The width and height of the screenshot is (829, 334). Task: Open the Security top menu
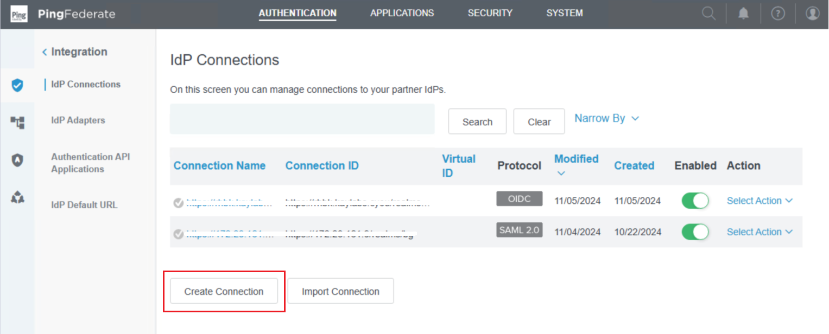click(490, 13)
